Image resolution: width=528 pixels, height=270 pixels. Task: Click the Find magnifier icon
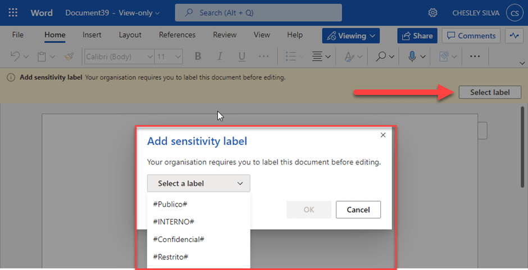coord(381,56)
